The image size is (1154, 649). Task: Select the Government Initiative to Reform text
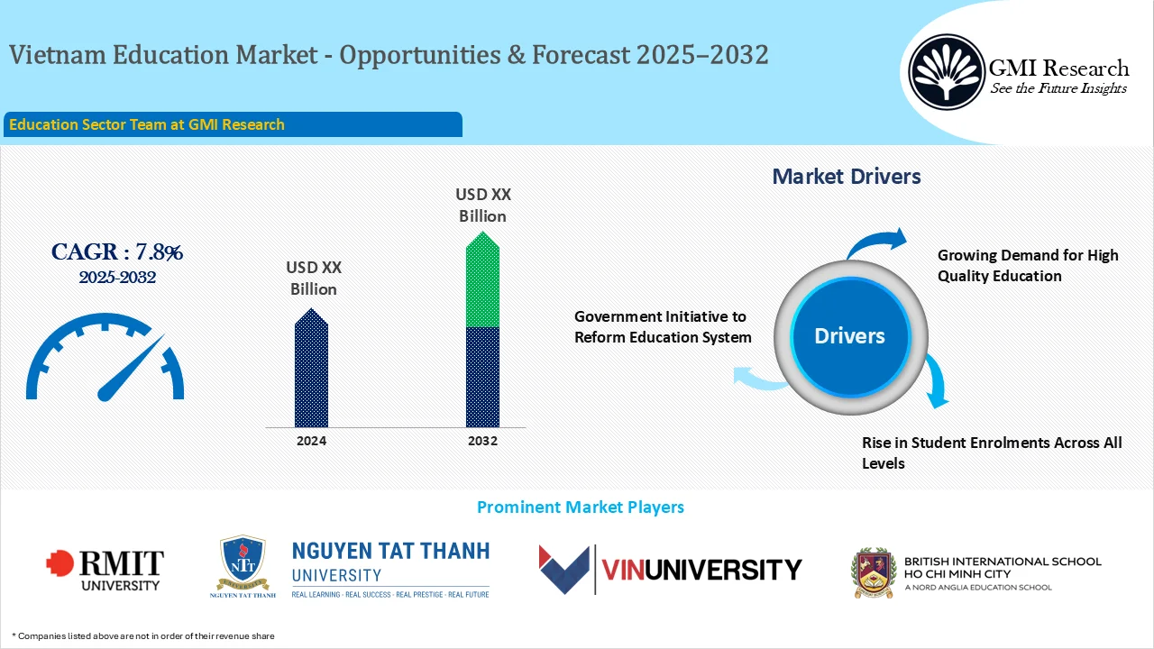tap(661, 326)
